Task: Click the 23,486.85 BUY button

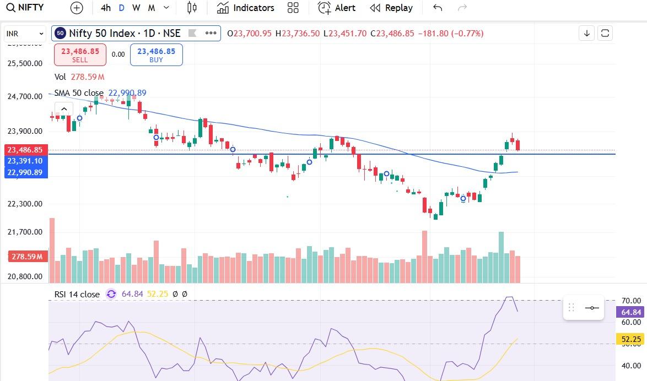Action: (x=157, y=55)
